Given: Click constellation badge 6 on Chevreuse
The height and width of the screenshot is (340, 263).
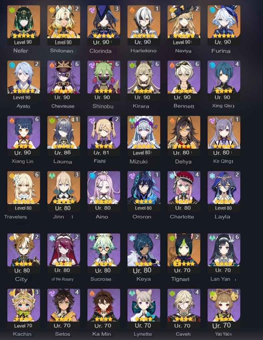Looking at the screenshot, I should [77, 64].
